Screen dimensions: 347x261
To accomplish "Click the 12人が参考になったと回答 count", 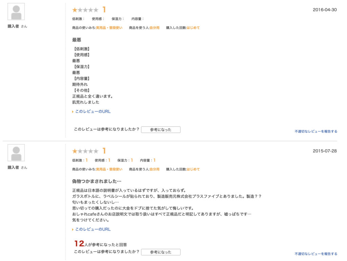I will click(101, 244).
